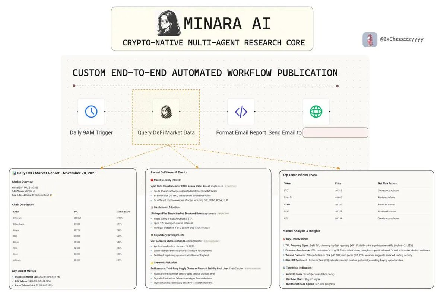Image resolution: width=447 pixels, height=298 pixels.
Task: Click the Top Token Inflows (24h) heading
Action: pyautogui.click(x=300, y=175)
